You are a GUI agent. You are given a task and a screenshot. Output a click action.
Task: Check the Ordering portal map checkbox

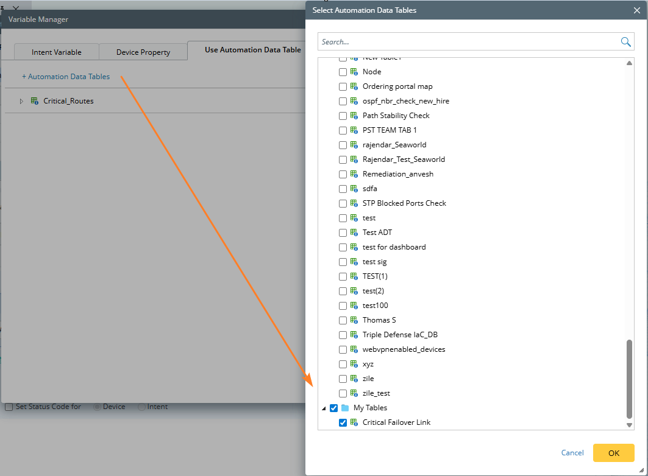[343, 86]
